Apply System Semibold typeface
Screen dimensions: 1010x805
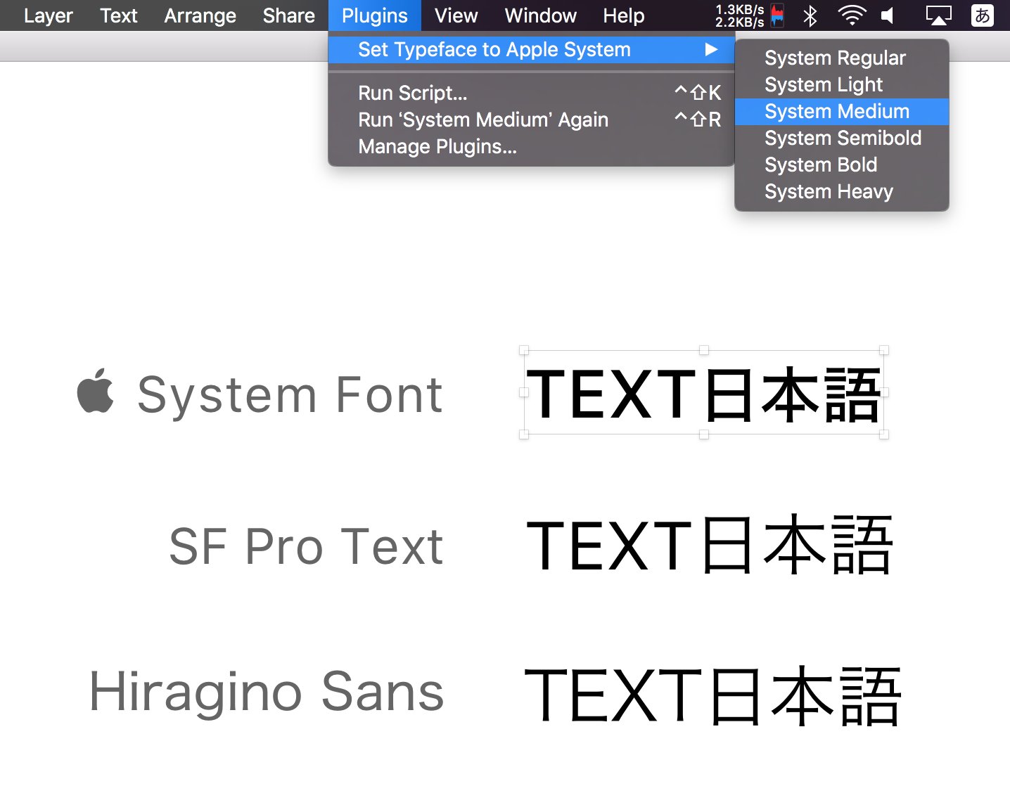pyautogui.click(x=842, y=138)
